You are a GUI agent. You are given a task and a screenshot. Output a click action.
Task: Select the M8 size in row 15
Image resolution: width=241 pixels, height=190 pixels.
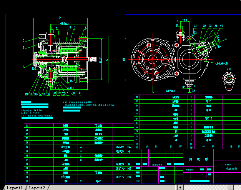point(129,168)
